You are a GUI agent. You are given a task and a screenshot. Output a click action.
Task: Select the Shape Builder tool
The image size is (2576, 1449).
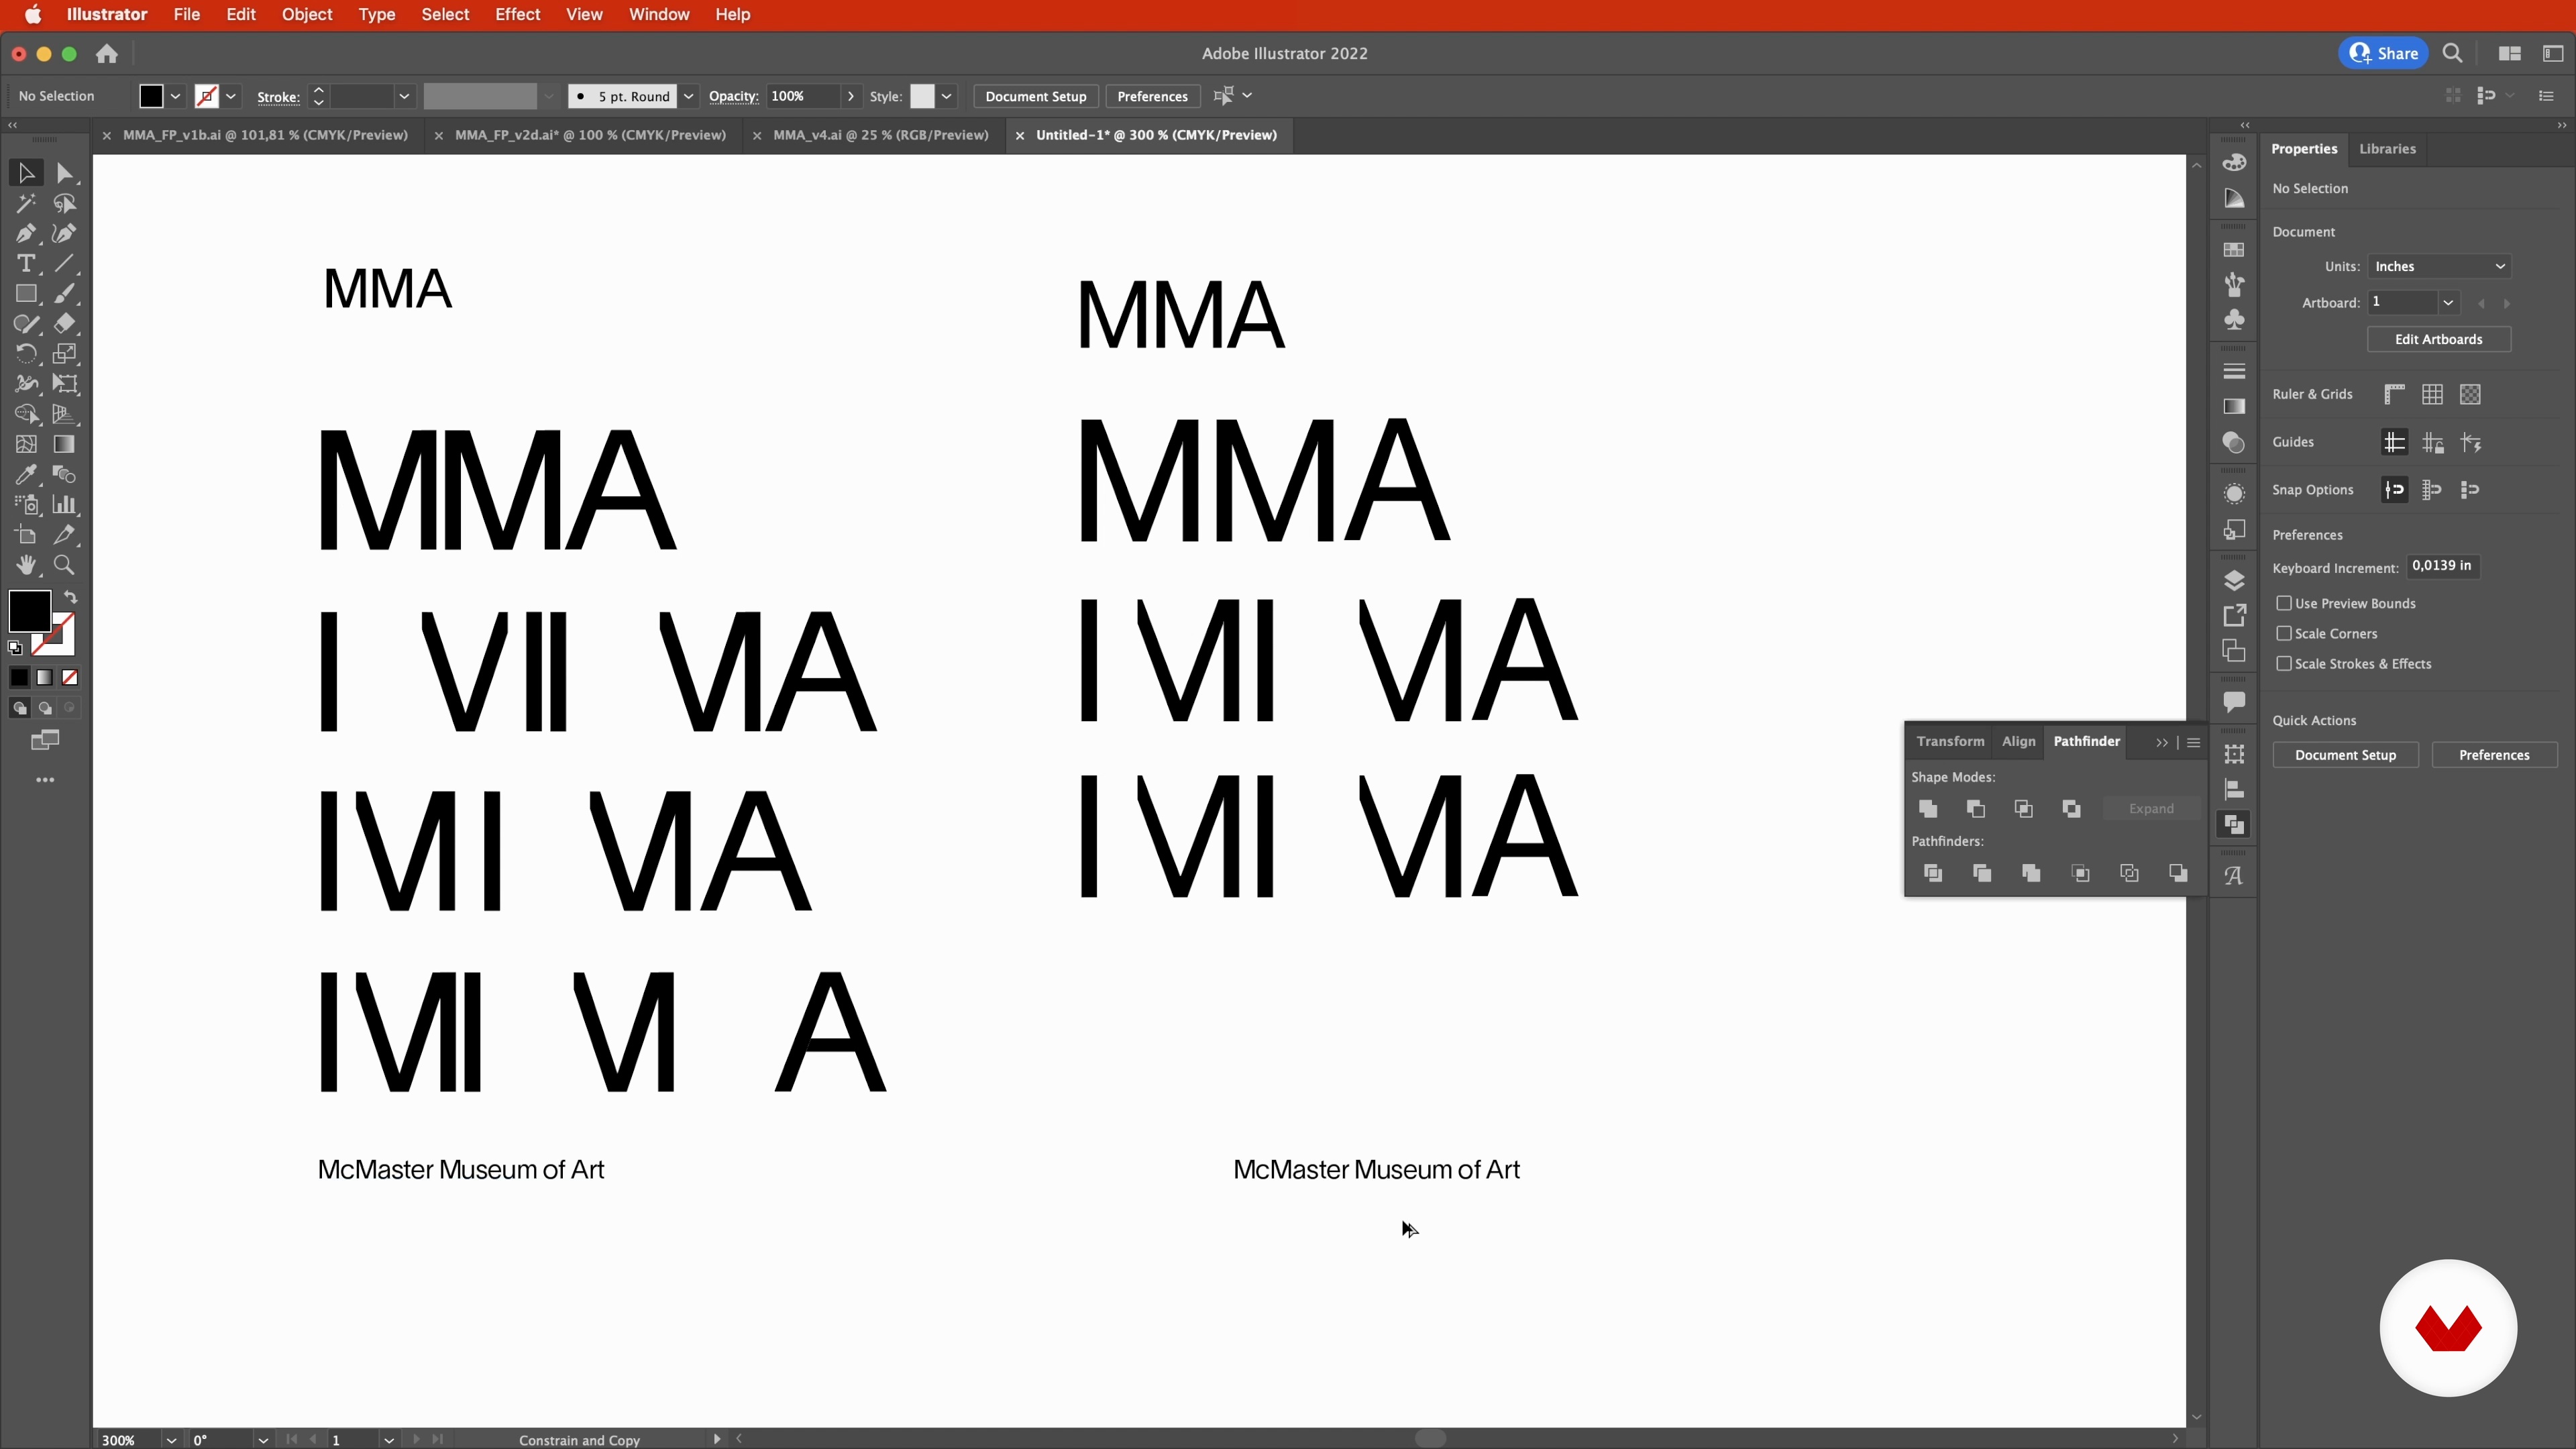26,414
